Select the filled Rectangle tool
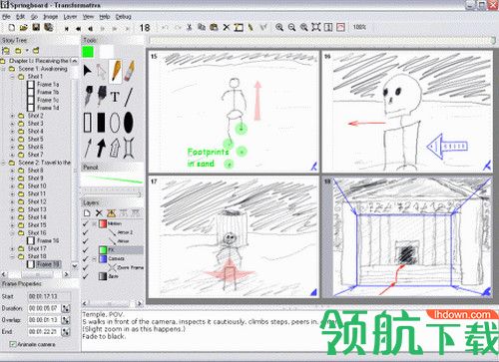 click(101, 123)
